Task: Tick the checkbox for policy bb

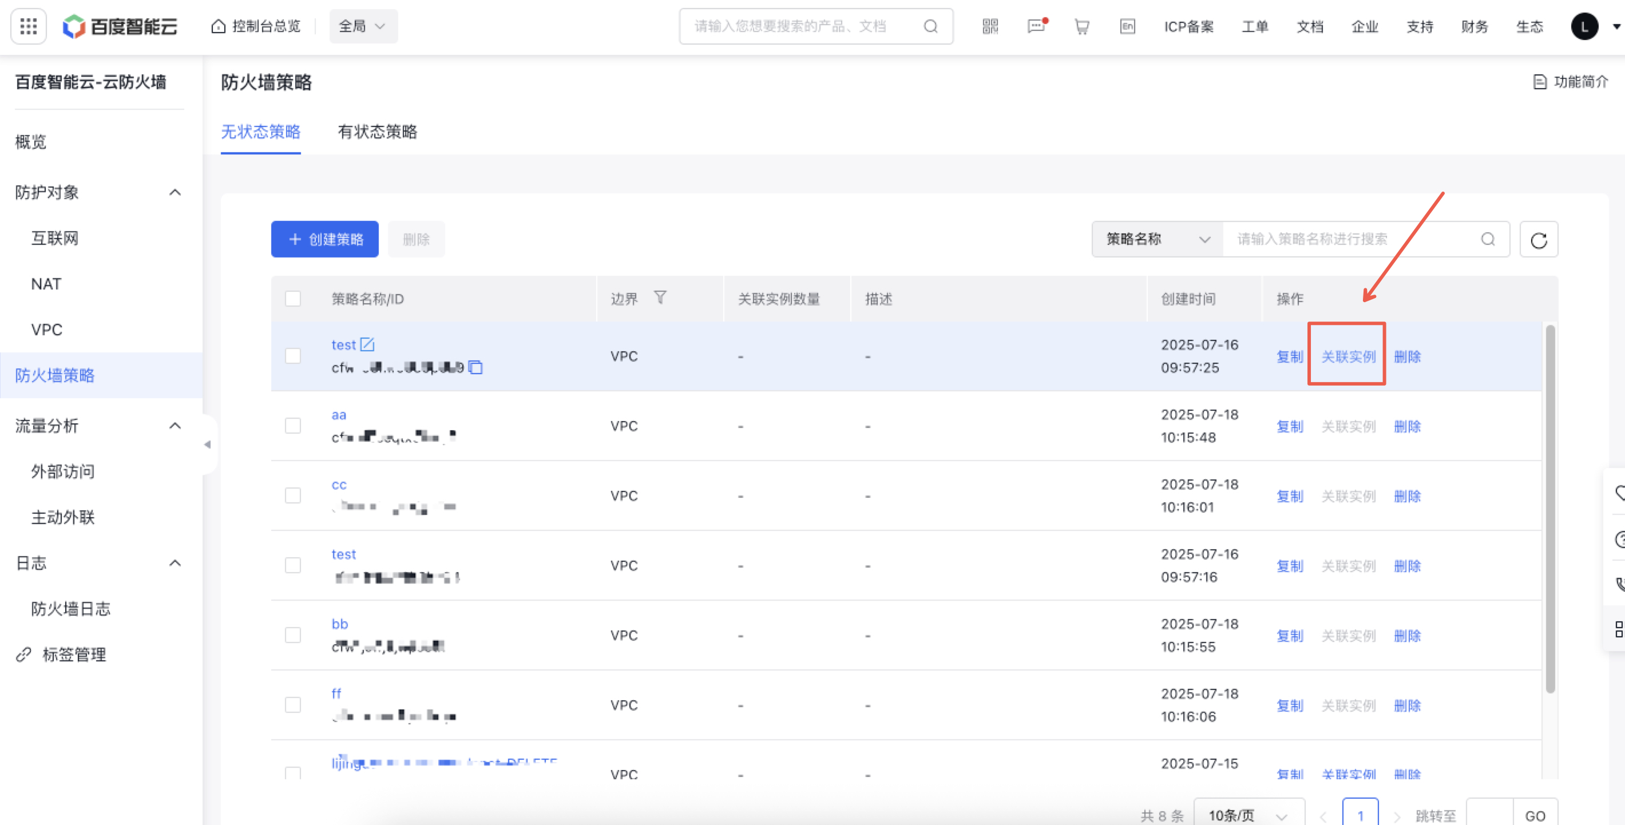Action: click(x=293, y=635)
